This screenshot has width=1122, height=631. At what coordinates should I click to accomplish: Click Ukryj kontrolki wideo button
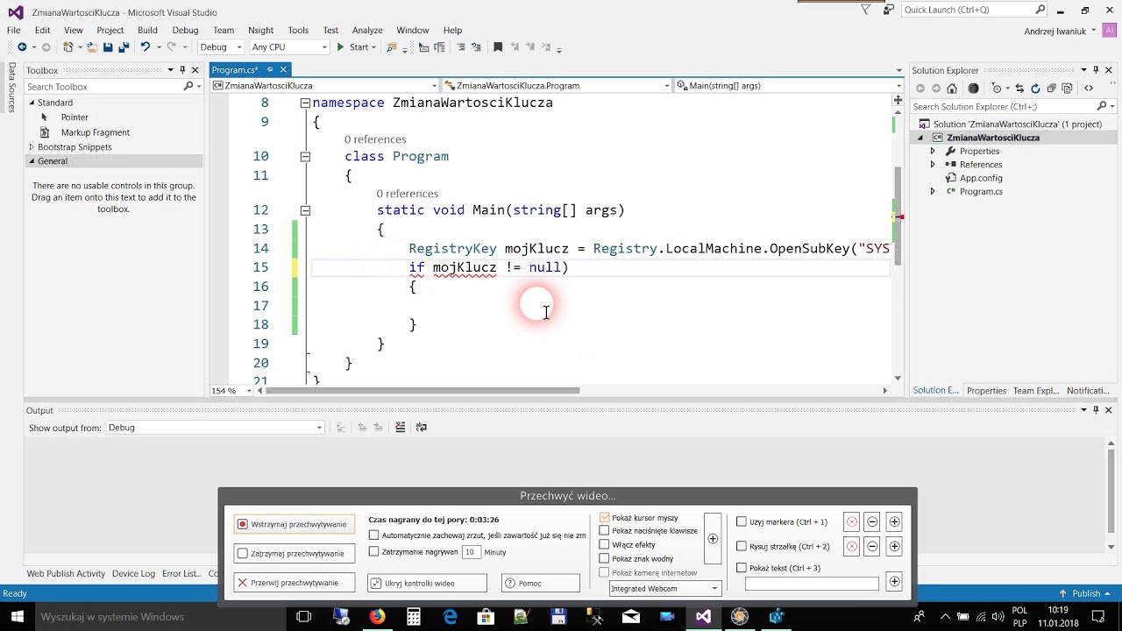427,583
